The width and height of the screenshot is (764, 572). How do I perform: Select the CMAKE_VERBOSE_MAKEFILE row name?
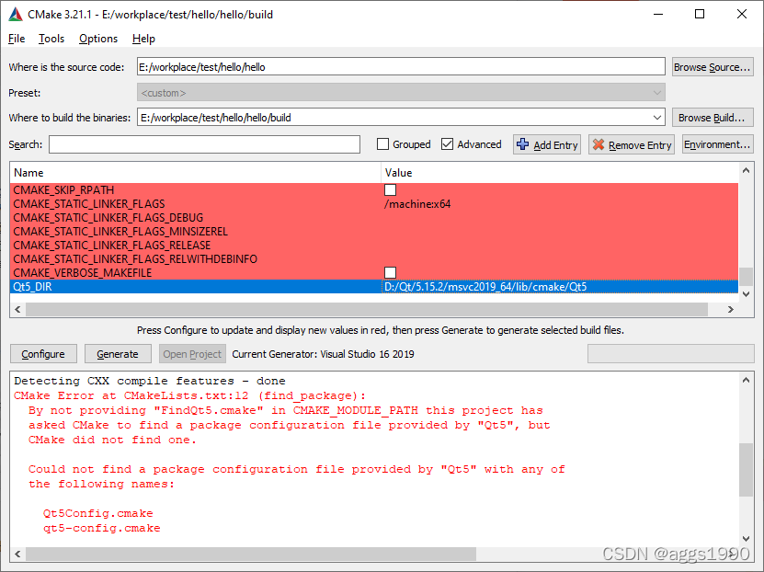tap(83, 272)
